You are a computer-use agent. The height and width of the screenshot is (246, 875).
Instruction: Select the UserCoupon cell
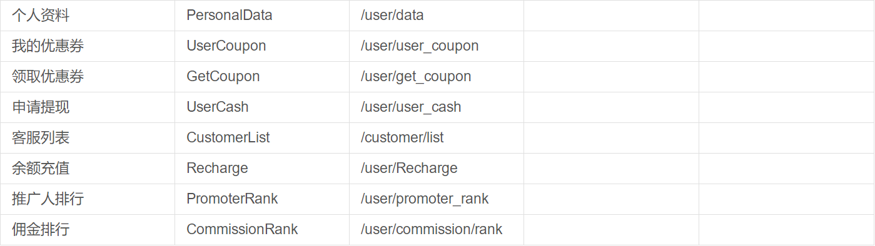click(262, 46)
